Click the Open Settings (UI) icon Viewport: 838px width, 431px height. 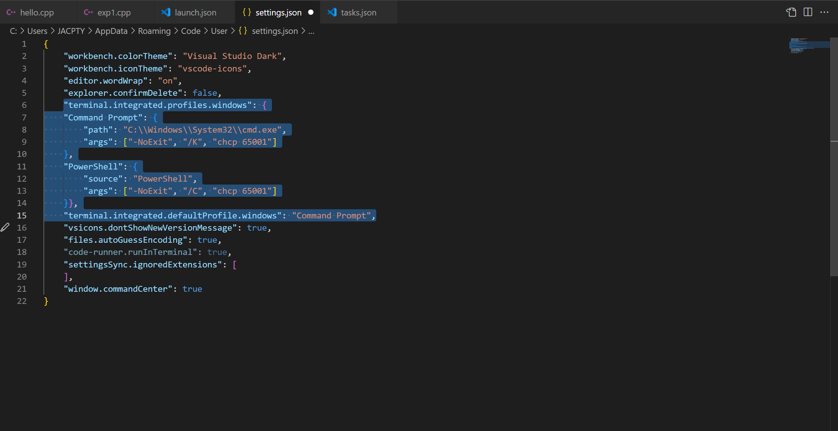pyautogui.click(x=791, y=12)
